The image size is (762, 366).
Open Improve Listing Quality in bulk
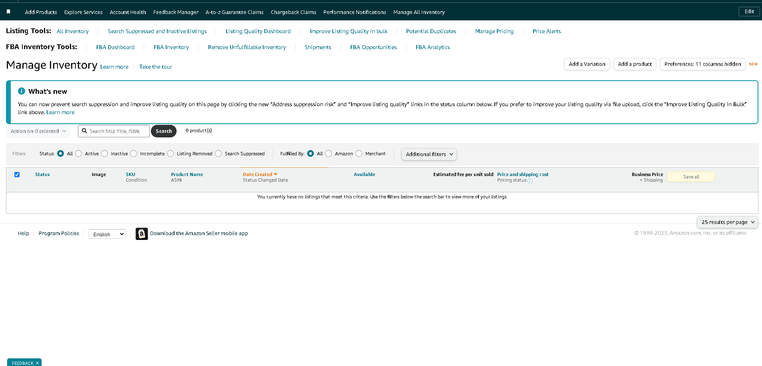coord(349,31)
